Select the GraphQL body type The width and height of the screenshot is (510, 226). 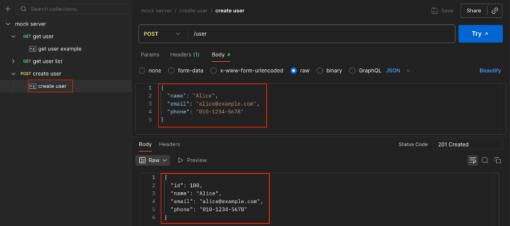click(x=352, y=70)
